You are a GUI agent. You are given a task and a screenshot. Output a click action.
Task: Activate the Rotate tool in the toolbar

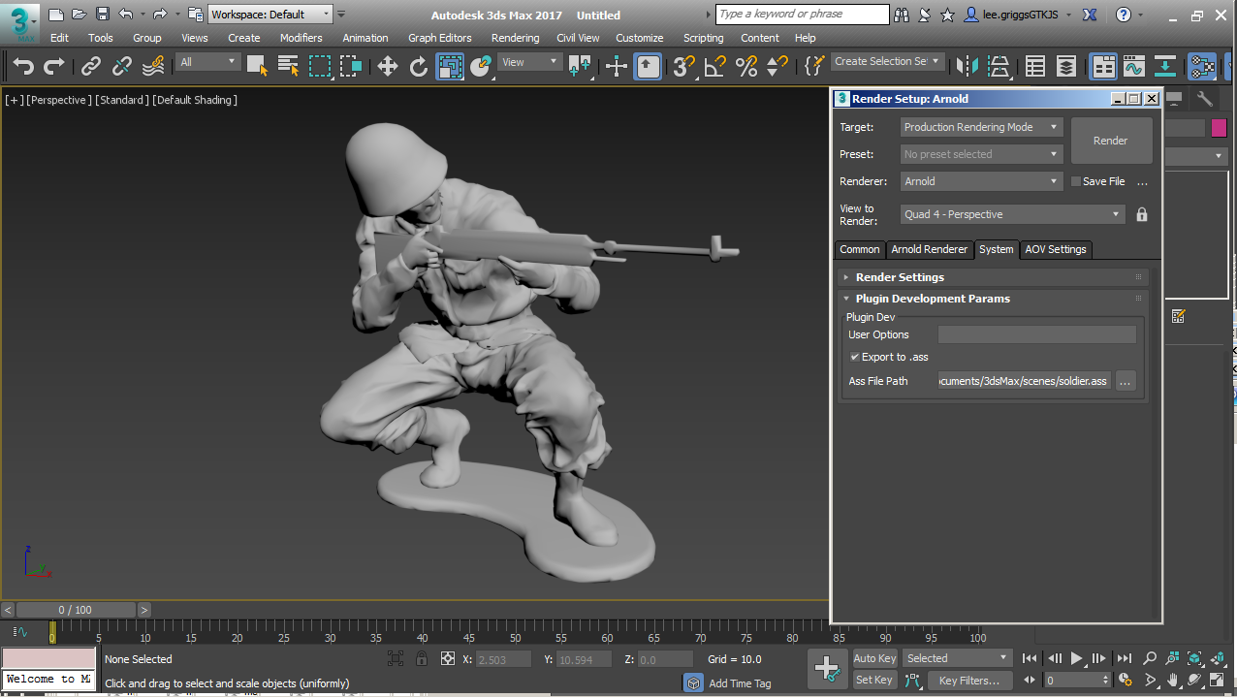(419, 66)
